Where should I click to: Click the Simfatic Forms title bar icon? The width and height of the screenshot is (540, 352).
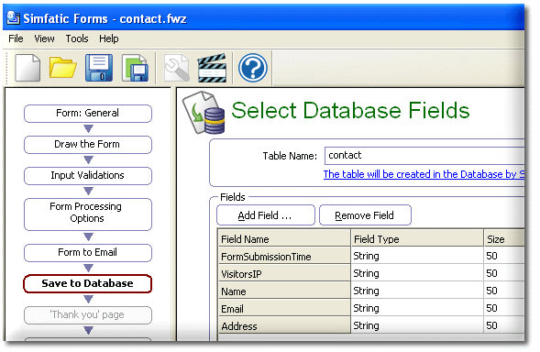click(14, 18)
